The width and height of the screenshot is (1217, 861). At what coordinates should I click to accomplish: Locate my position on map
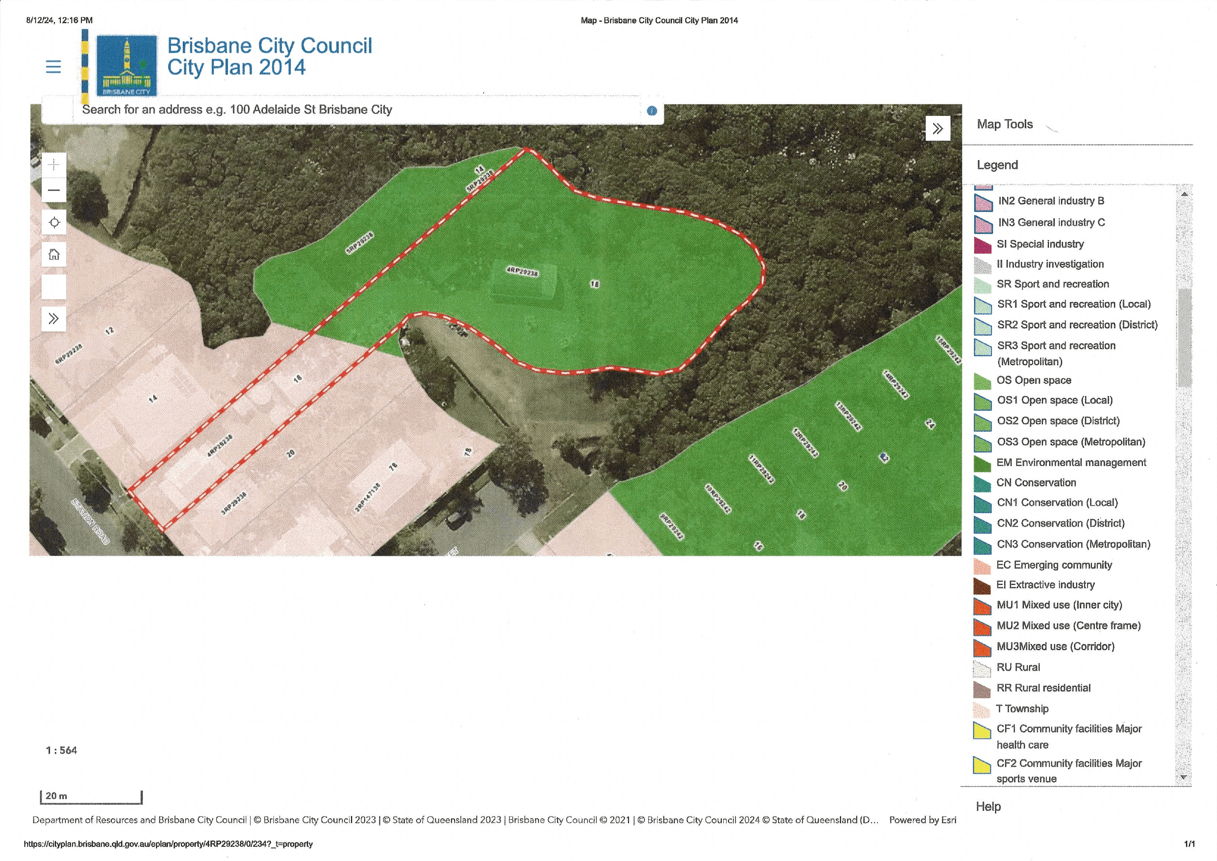[x=53, y=222]
